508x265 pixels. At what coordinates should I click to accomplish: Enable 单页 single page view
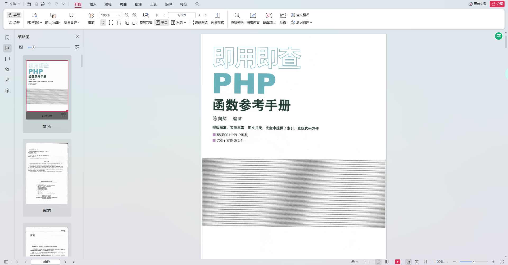point(162,23)
